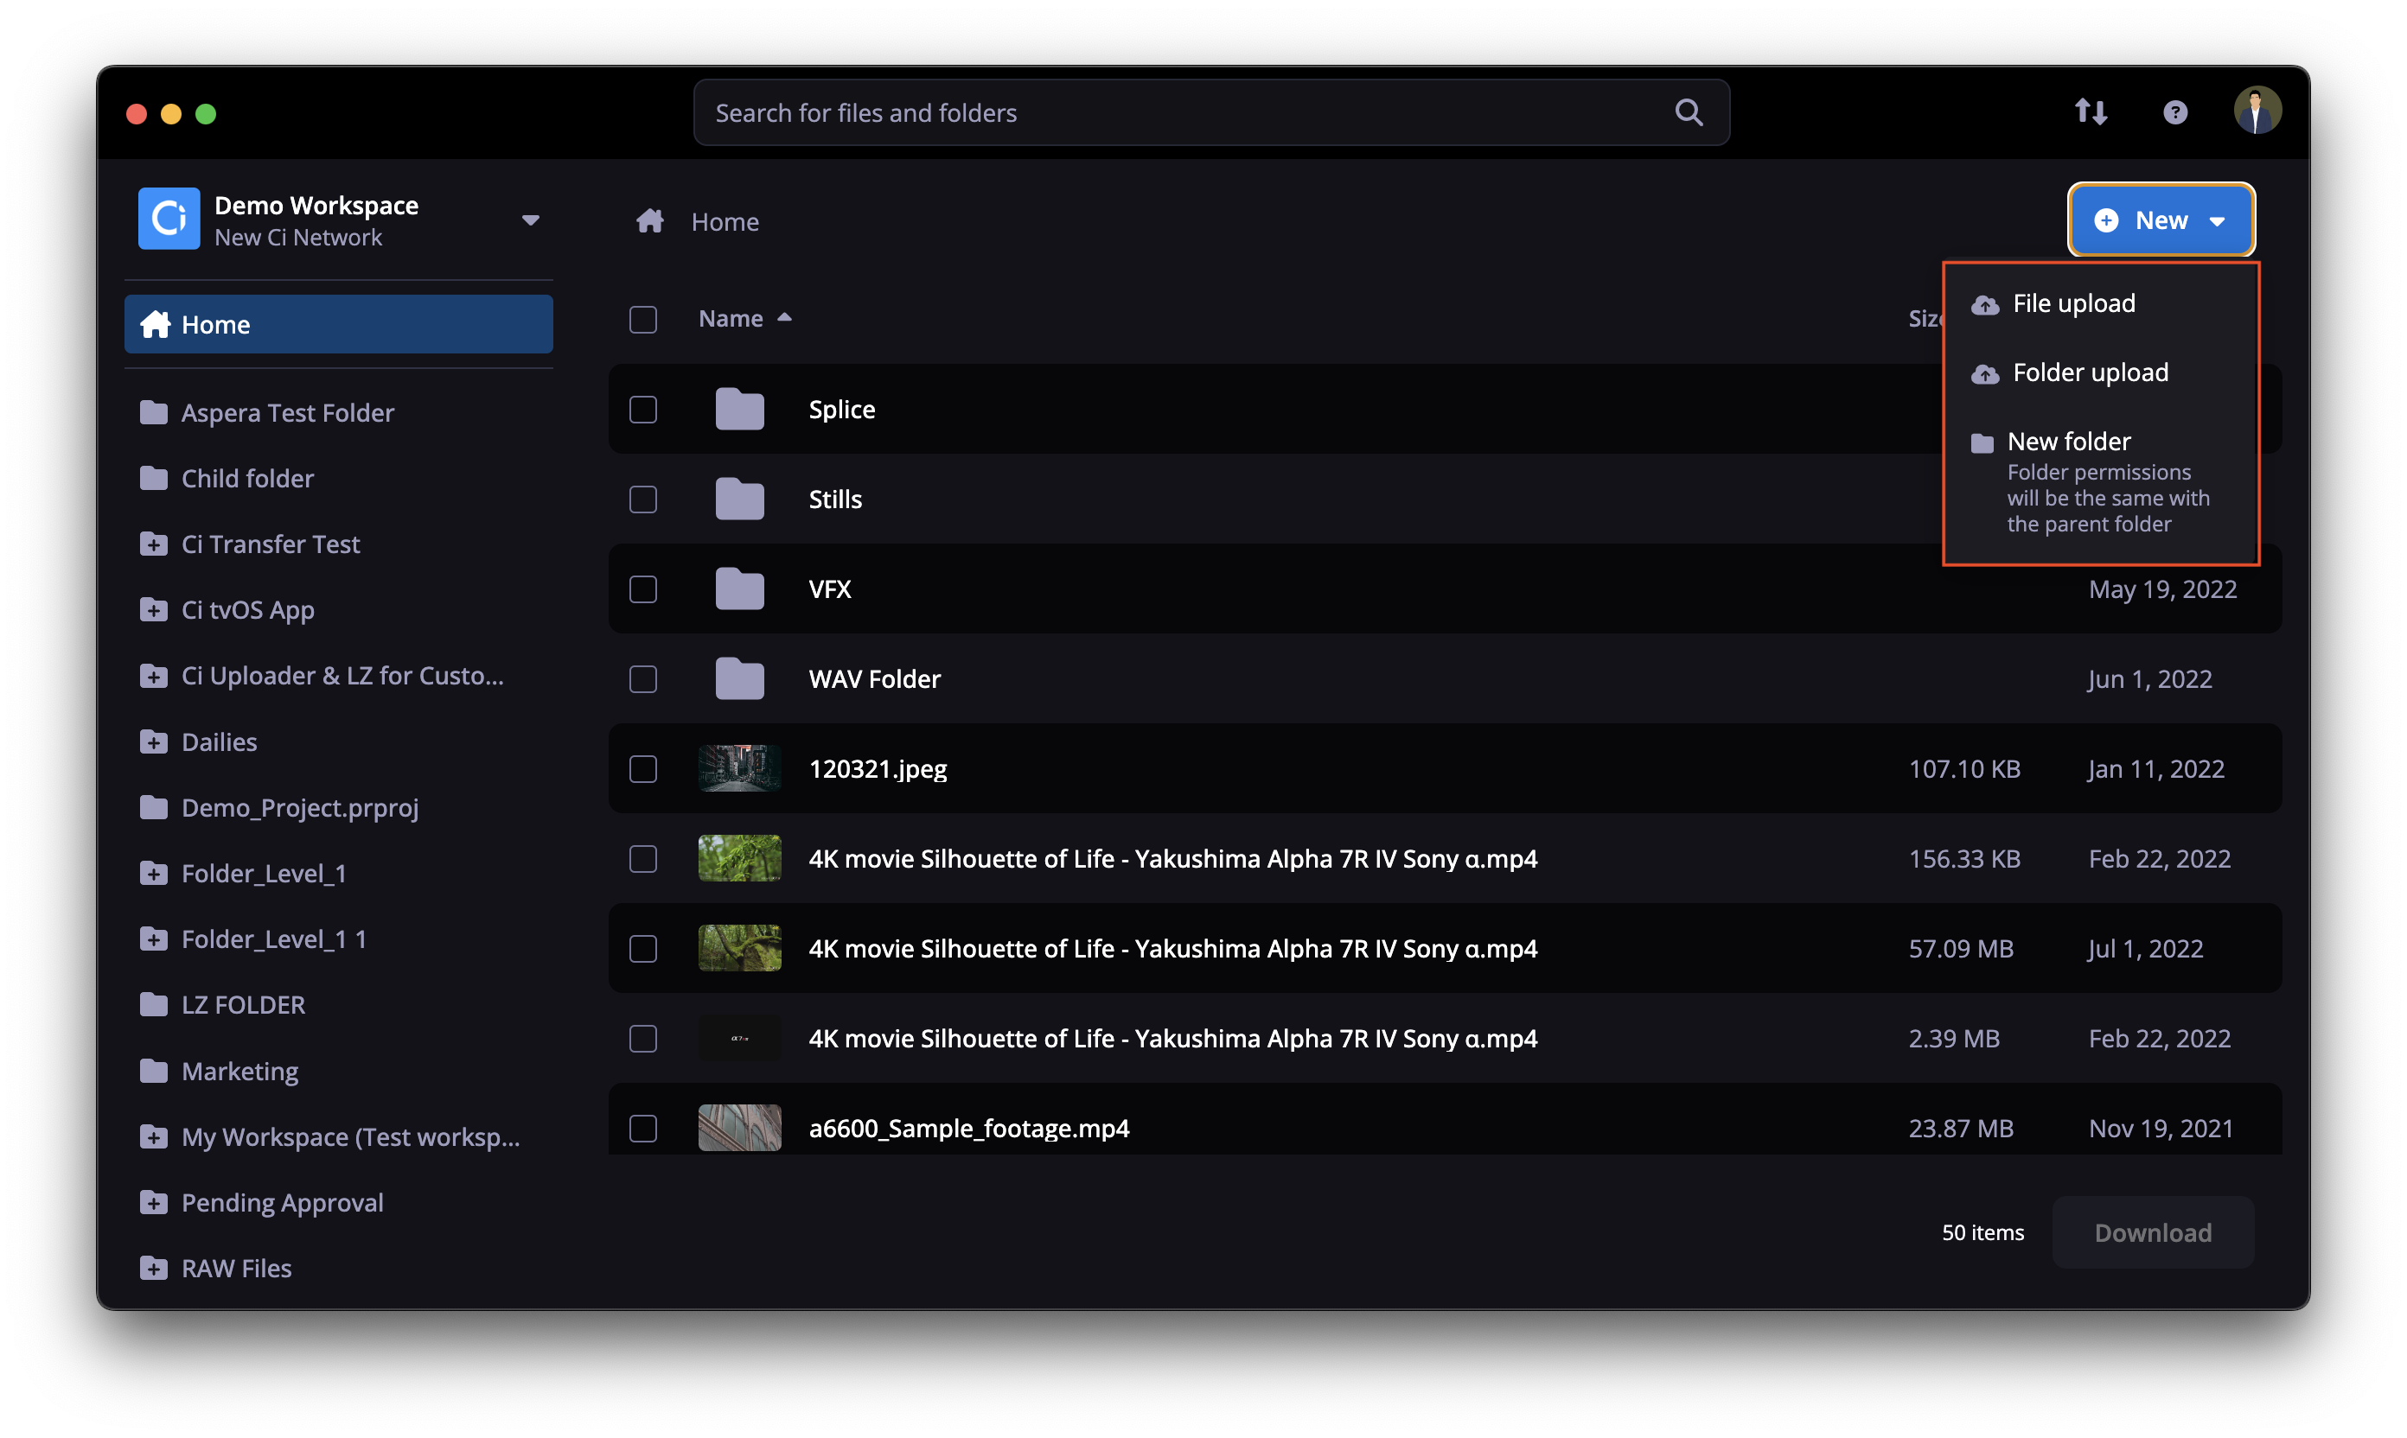Select checkbox for 156.33 KB mp4 file
This screenshot has width=2407, height=1438.
pyautogui.click(x=642, y=860)
